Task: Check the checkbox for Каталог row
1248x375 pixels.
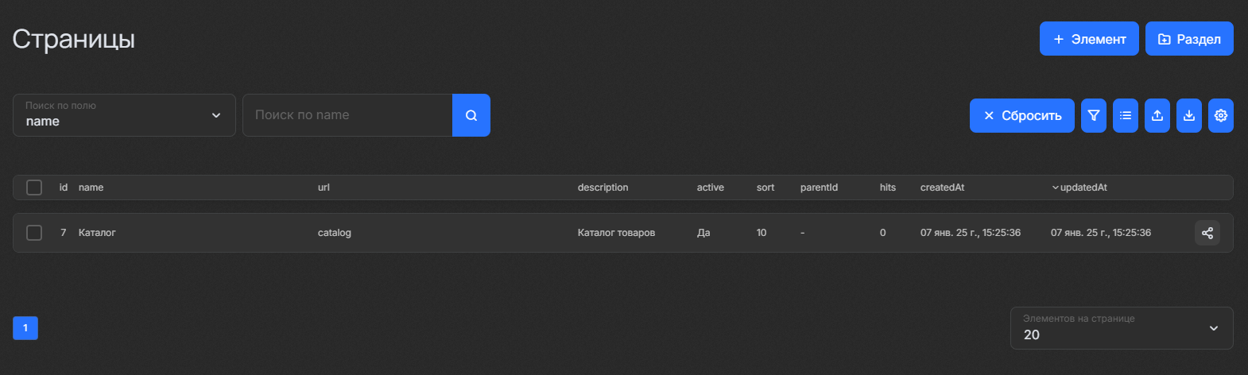Action: coord(34,233)
